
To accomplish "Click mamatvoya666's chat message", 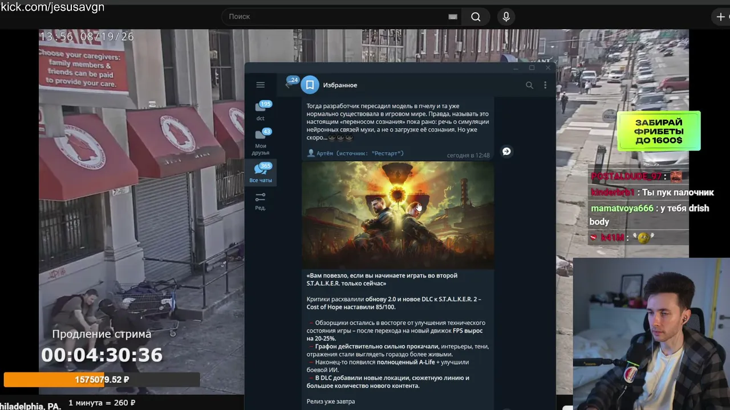I will click(x=650, y=215).
